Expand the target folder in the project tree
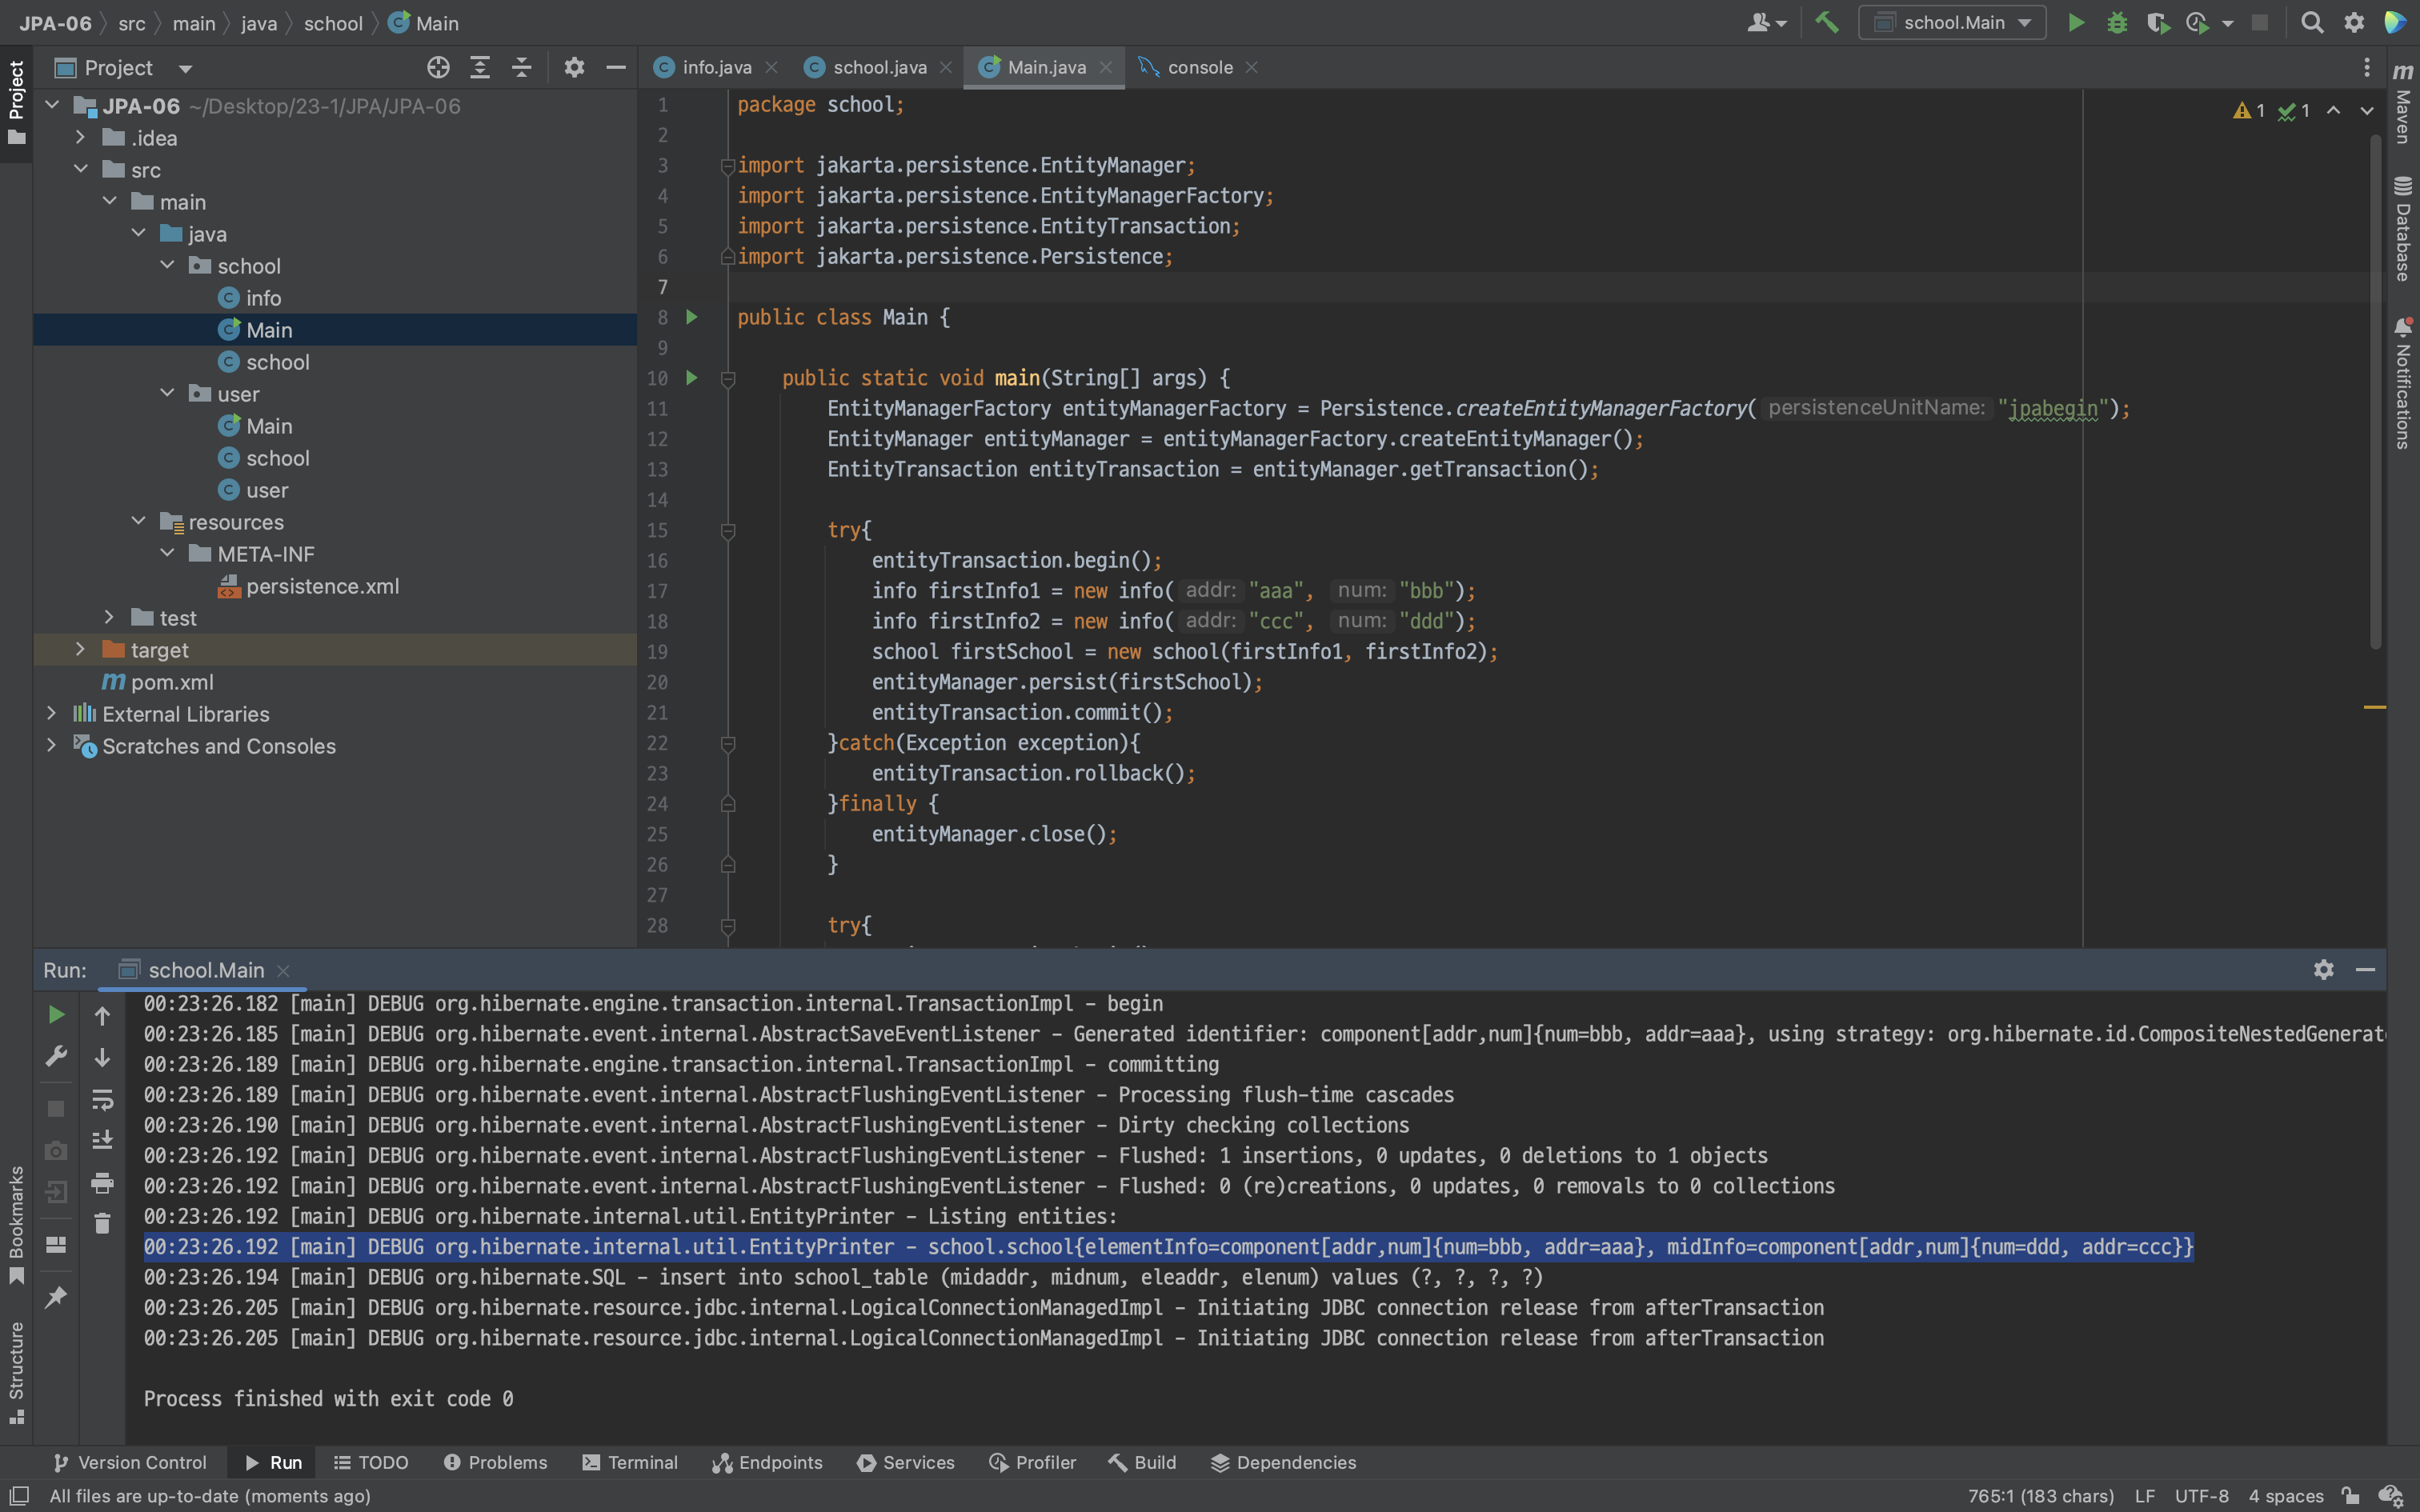 [x=81, y=650]
